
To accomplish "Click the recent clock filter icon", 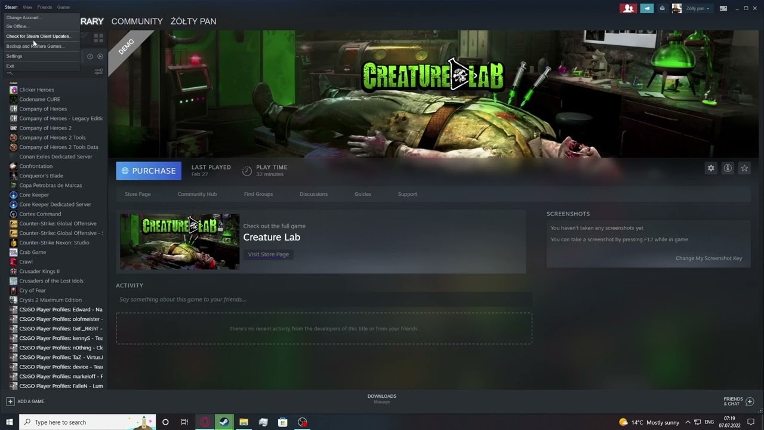I will coord(90,57).
